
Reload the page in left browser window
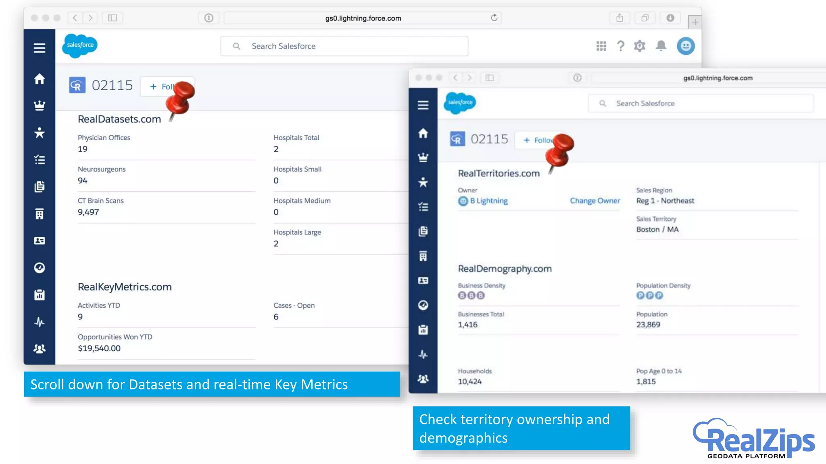pyautogui.click(x=494, y=18)
